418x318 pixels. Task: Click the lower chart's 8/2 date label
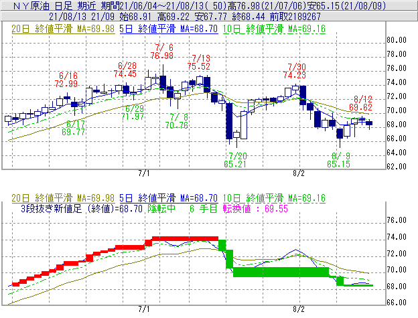pyautogui.click(x=299, y=309)
